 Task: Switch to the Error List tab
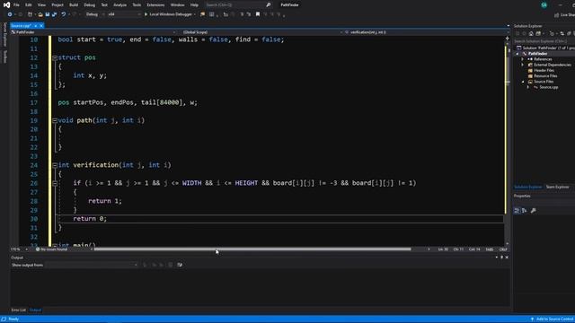18,310
